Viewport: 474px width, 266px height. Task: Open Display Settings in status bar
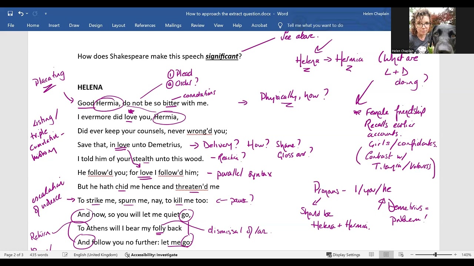pos(343,255)
